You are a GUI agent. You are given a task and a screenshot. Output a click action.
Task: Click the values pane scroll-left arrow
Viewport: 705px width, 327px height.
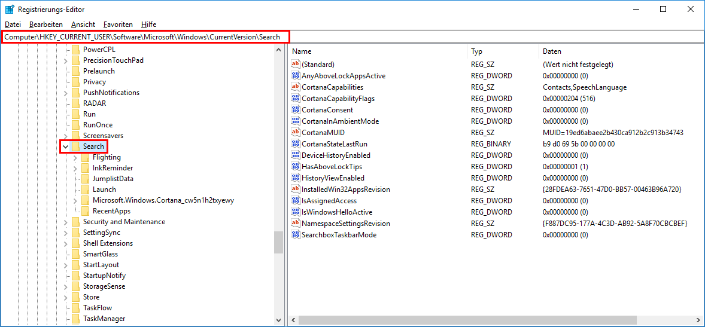293,320
